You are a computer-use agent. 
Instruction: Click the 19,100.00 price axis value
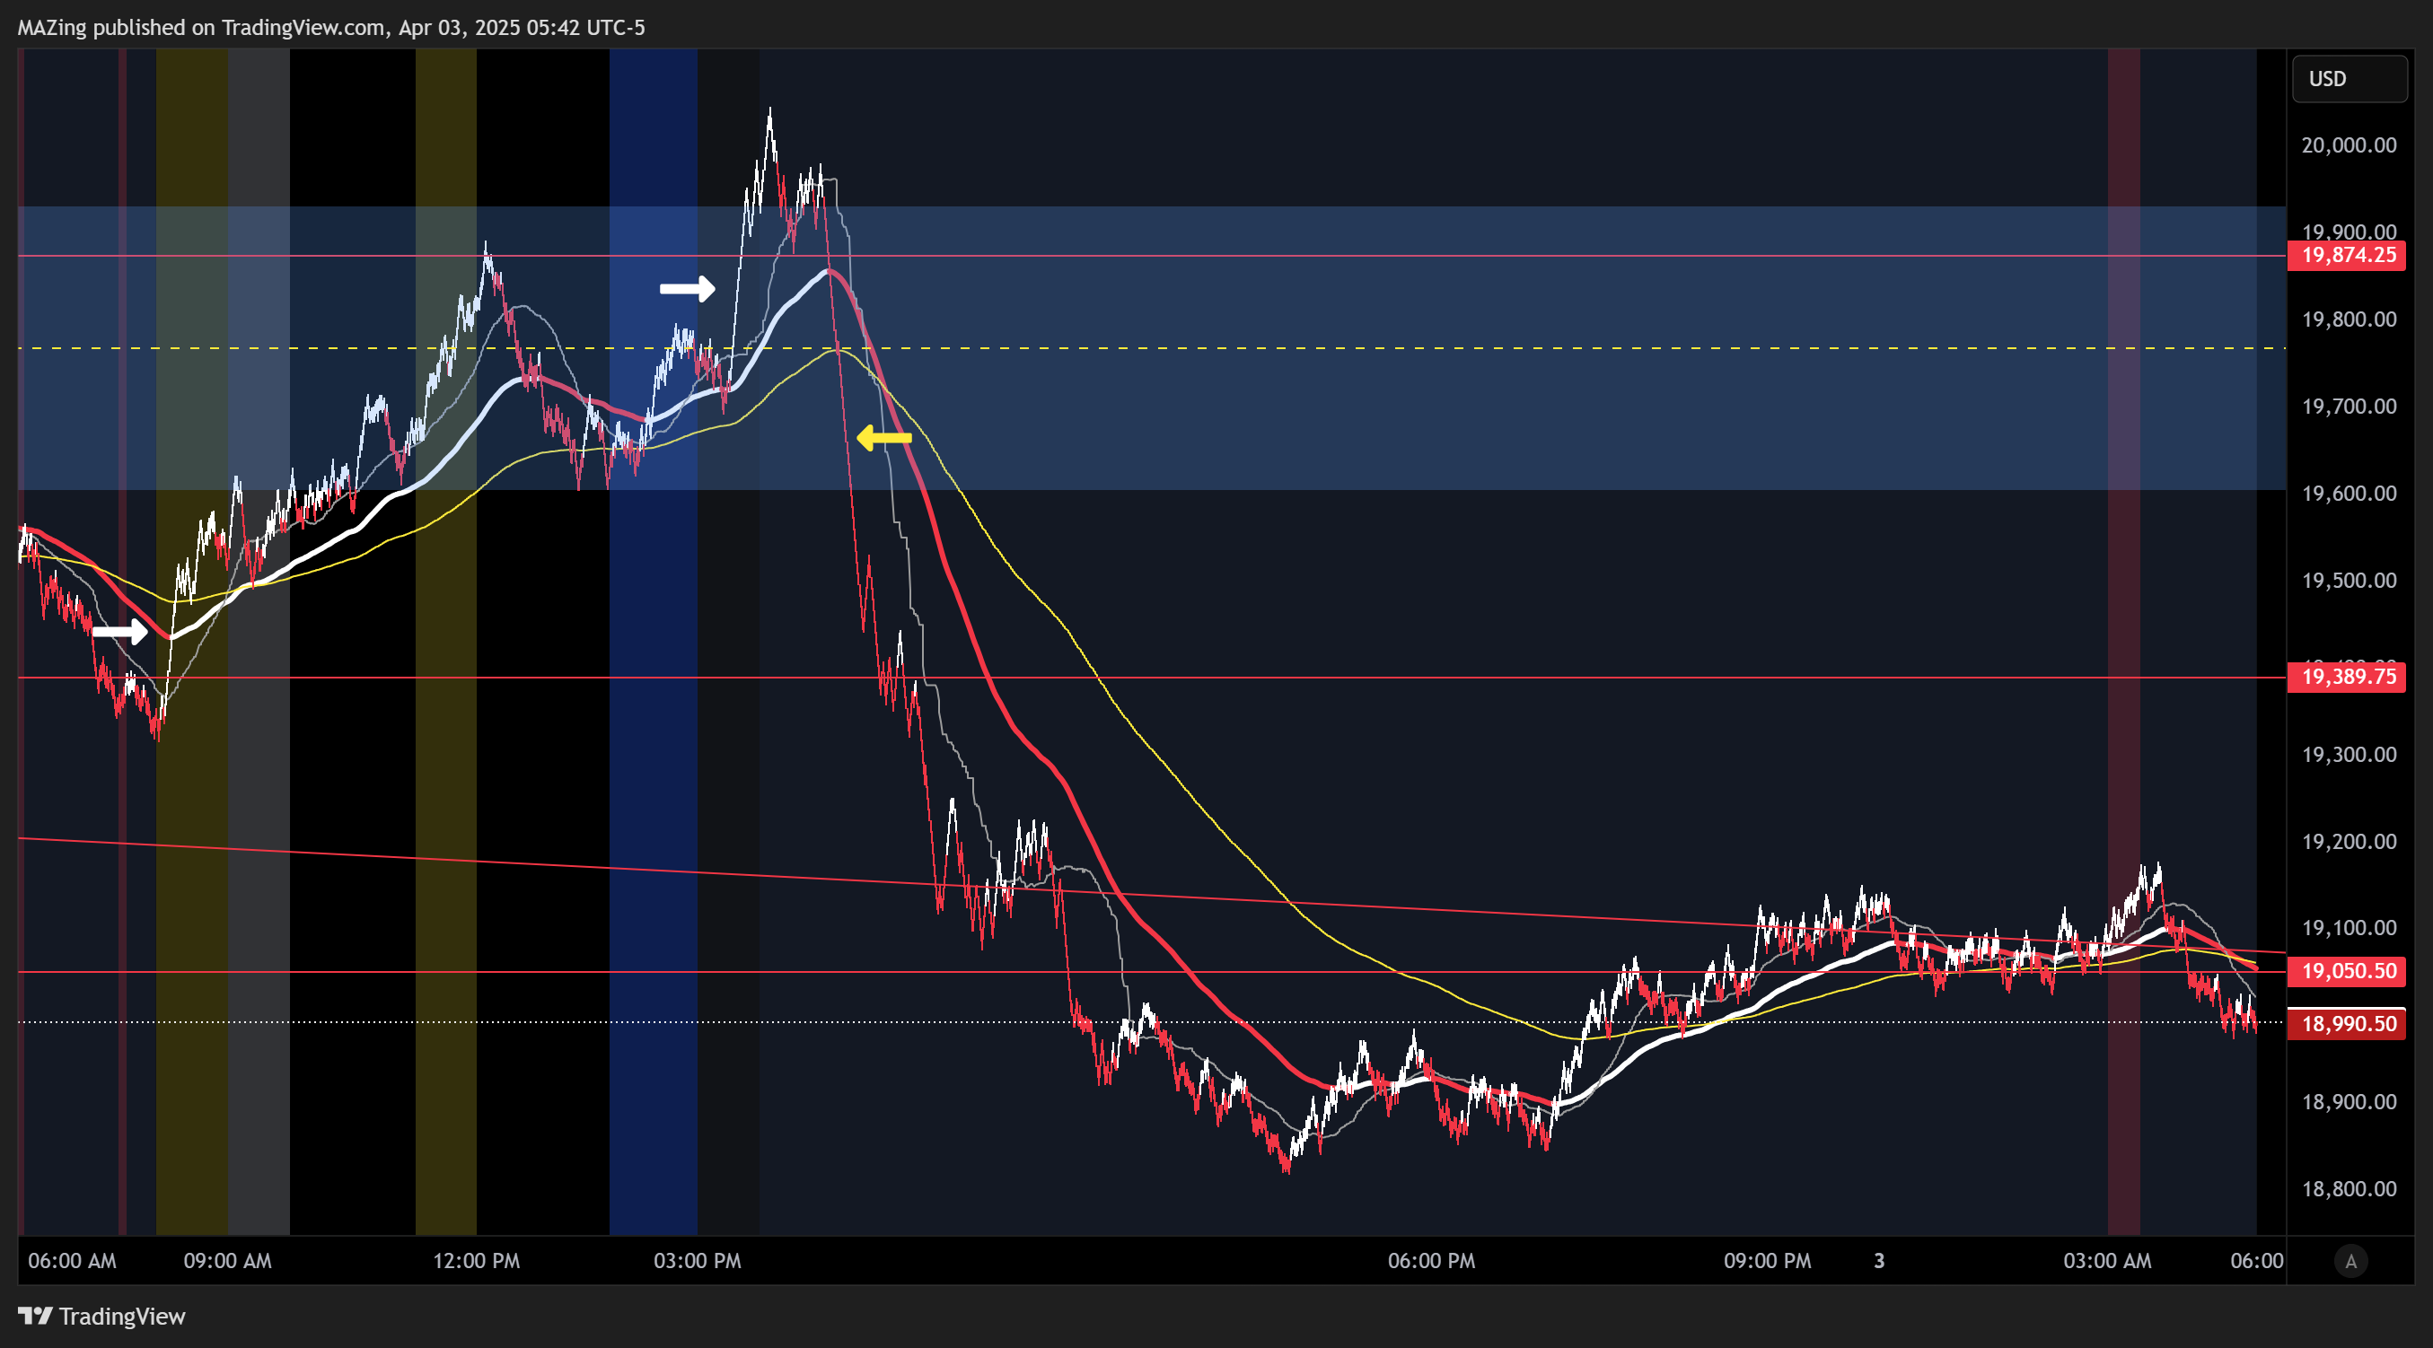(x=2349, y=929)
